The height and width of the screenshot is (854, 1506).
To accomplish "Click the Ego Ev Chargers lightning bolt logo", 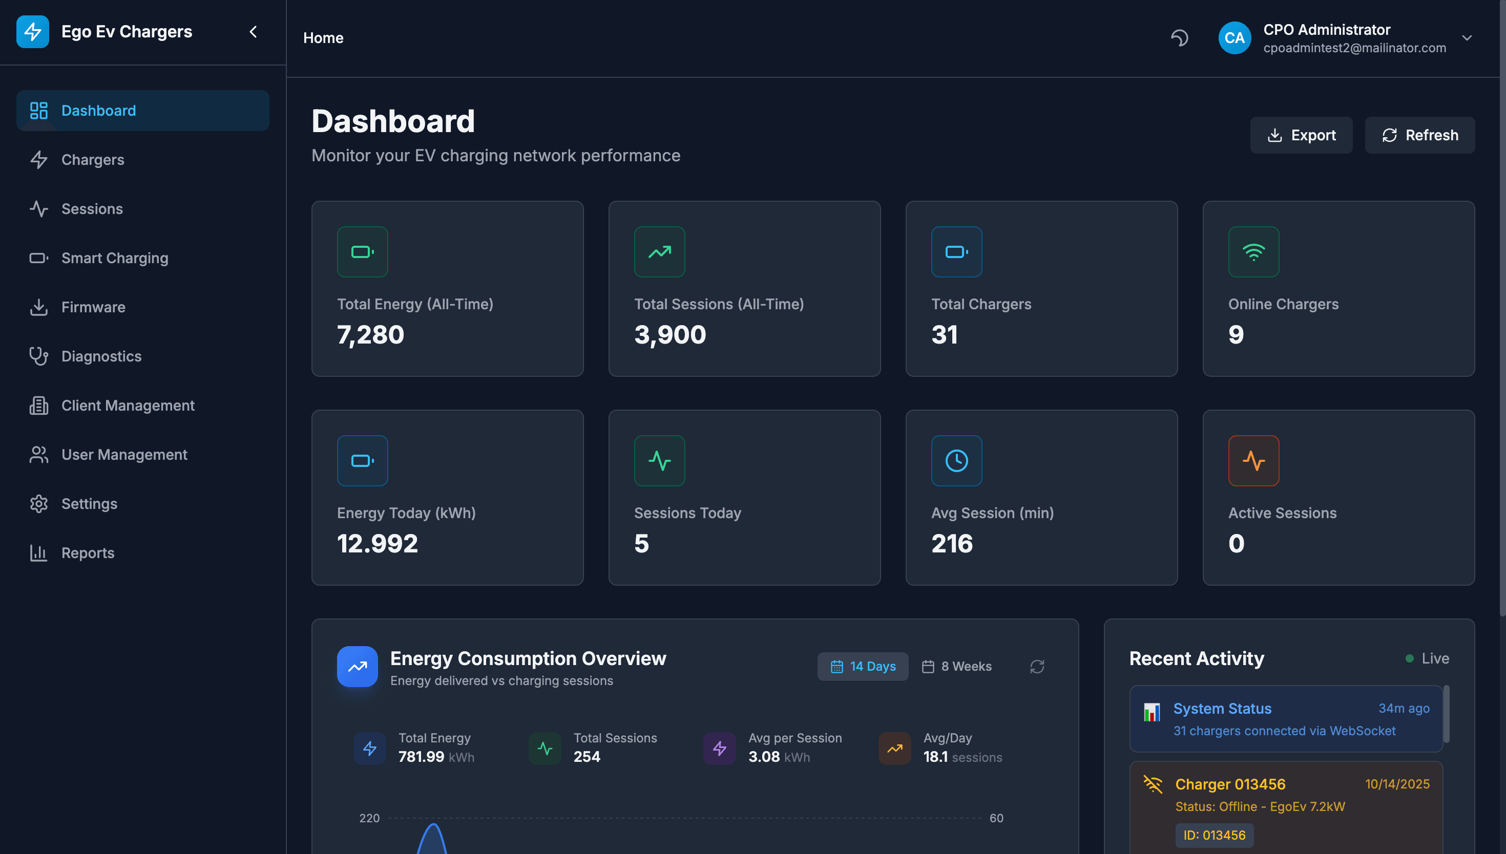I will click(33, 31).
